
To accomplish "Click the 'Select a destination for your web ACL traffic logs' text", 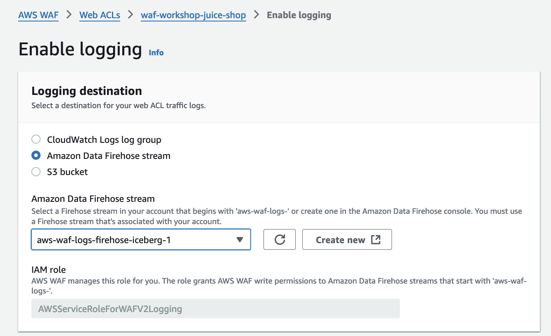I will tap(119, 105).
